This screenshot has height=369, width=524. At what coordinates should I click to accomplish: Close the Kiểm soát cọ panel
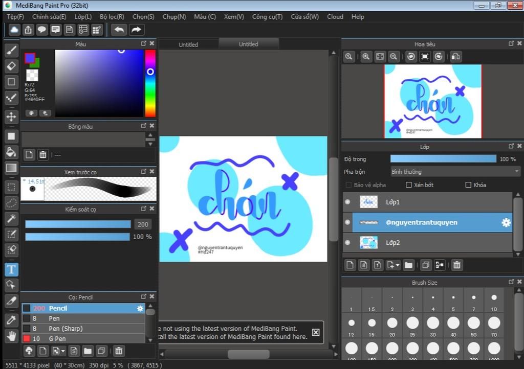152,209
